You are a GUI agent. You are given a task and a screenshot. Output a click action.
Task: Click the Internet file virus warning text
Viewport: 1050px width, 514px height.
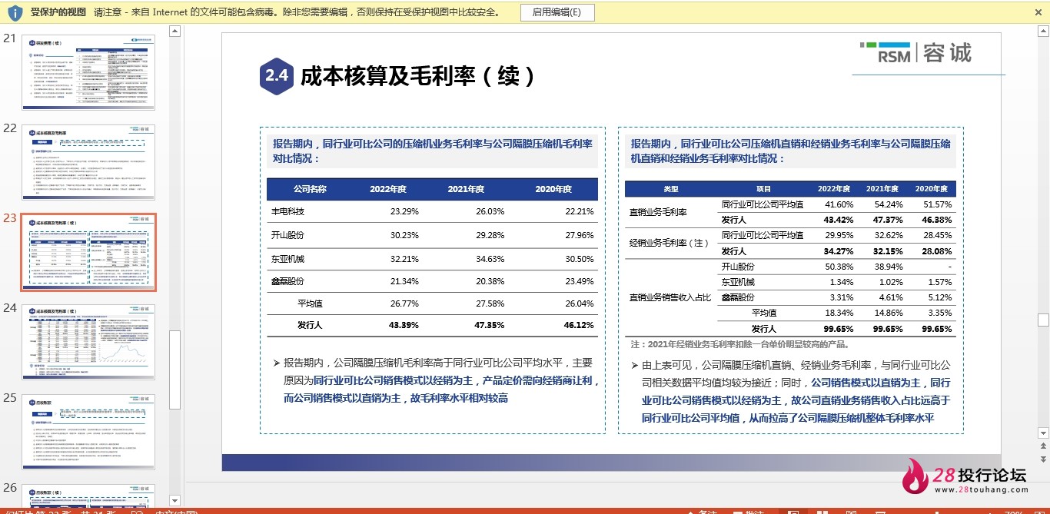pyautogui.click(x=297, y=12)
